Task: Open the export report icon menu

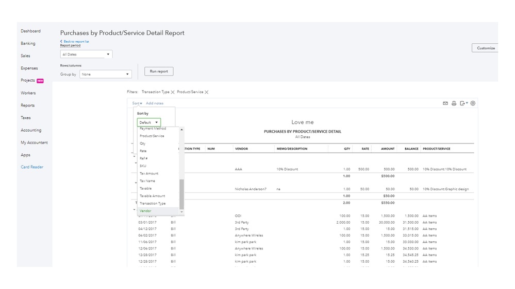Action: [463, 103]
